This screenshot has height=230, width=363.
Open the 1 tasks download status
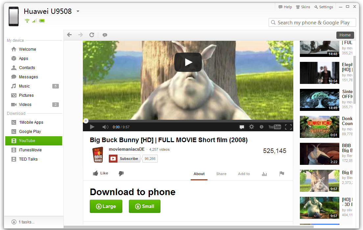pyautogui.click(x=23, y=222)
